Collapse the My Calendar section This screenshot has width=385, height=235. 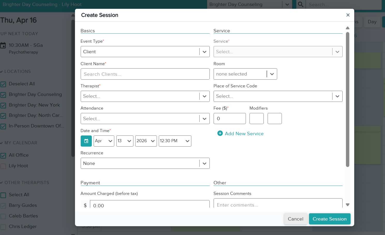pyautogui.click(x=19, y=143)
